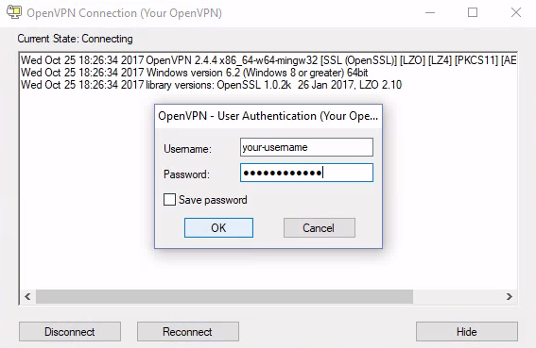Screen dimensions: 536x348
Task: Click the Save password label text
Action: [213, 200]
